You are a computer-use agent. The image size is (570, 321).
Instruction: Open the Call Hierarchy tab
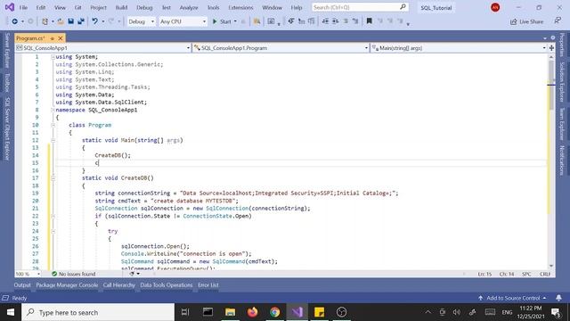point(118,285)
